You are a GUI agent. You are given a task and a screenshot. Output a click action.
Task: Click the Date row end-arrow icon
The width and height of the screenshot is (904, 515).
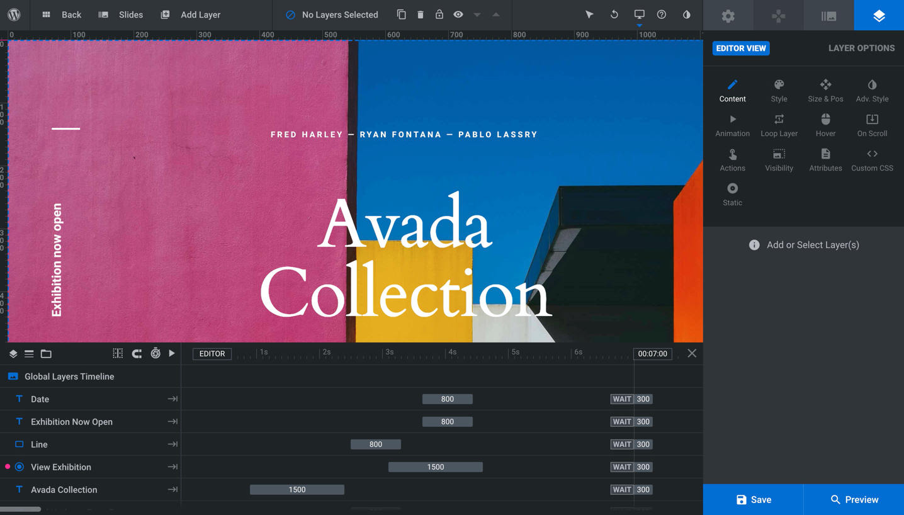172,399
